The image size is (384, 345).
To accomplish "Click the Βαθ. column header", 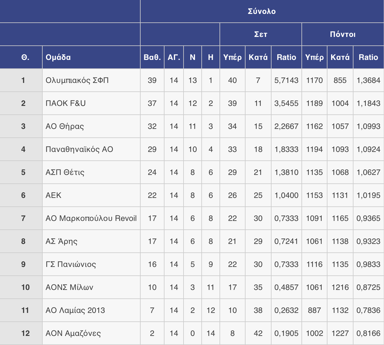I will pyautogui.click(x=152, y=57).
